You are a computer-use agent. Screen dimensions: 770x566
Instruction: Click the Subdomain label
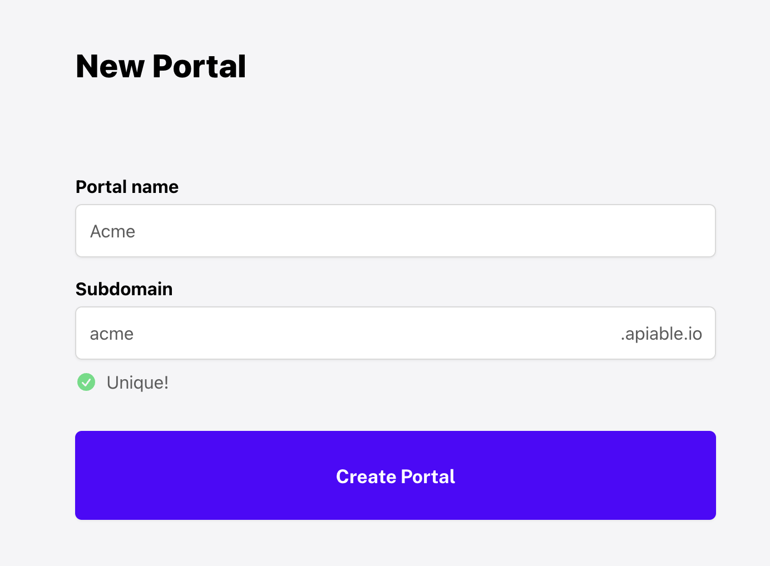pyautogui.click(x=124, y=289)
